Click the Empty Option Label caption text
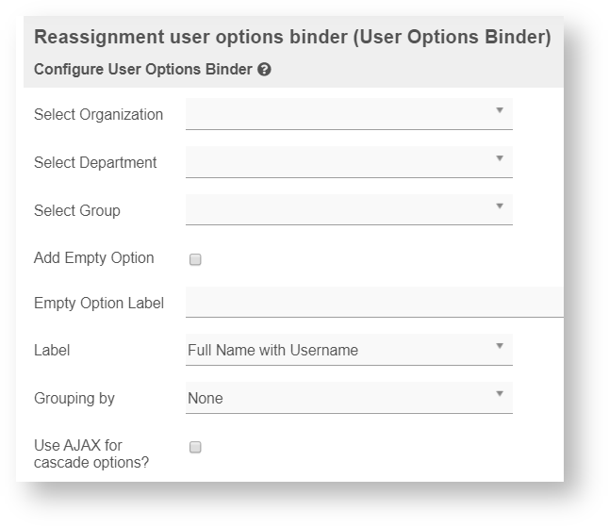 [x=98, y=304]
